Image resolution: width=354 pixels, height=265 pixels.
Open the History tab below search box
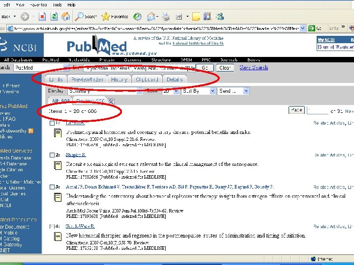click(x=119, y=79)
